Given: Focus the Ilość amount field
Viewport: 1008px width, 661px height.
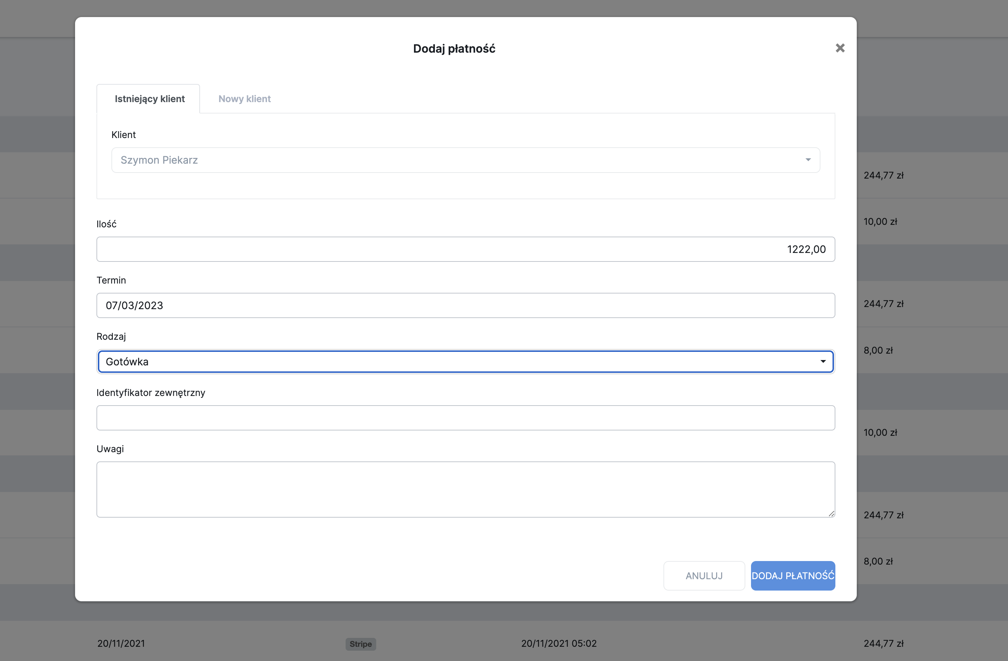Looking at the screenshot, I should pyautogui.click(x=465, y=249).
